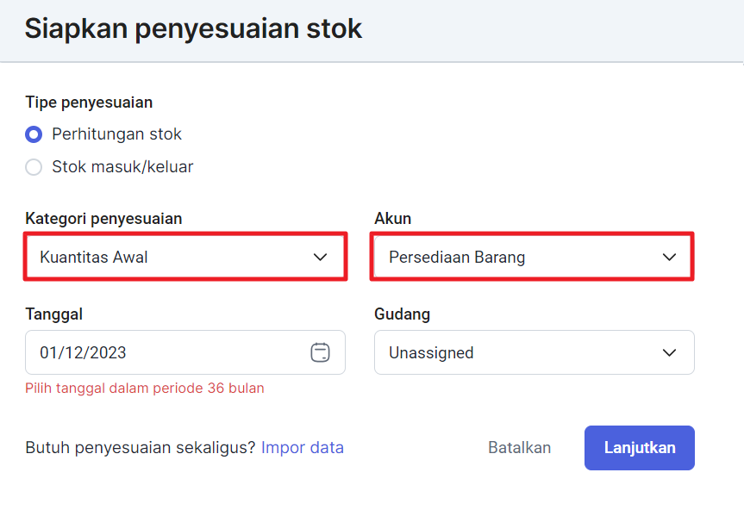Open the Akun dropdown showing Persediaan Barang

click(x=535, y=257)
